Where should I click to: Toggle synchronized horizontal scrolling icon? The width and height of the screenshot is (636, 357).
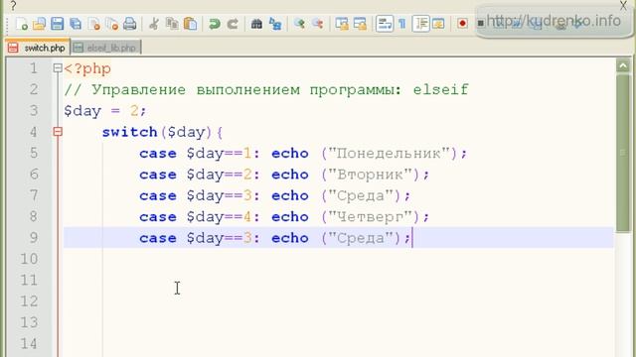coord(360,24)
